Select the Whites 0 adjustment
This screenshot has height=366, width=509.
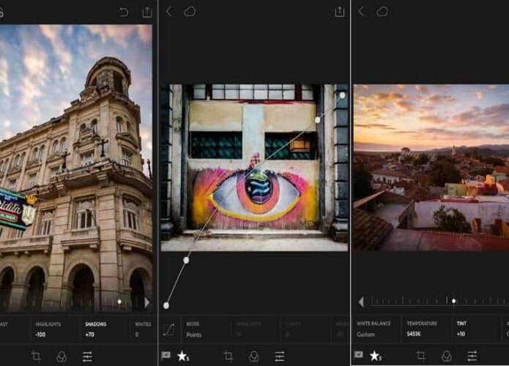[x=144, y=329]
